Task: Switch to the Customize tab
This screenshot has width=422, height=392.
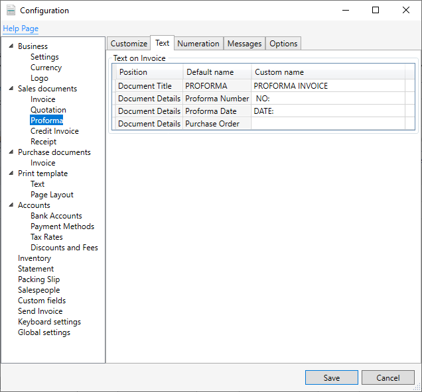Action: pyautogui.click(x=129, y=44)
